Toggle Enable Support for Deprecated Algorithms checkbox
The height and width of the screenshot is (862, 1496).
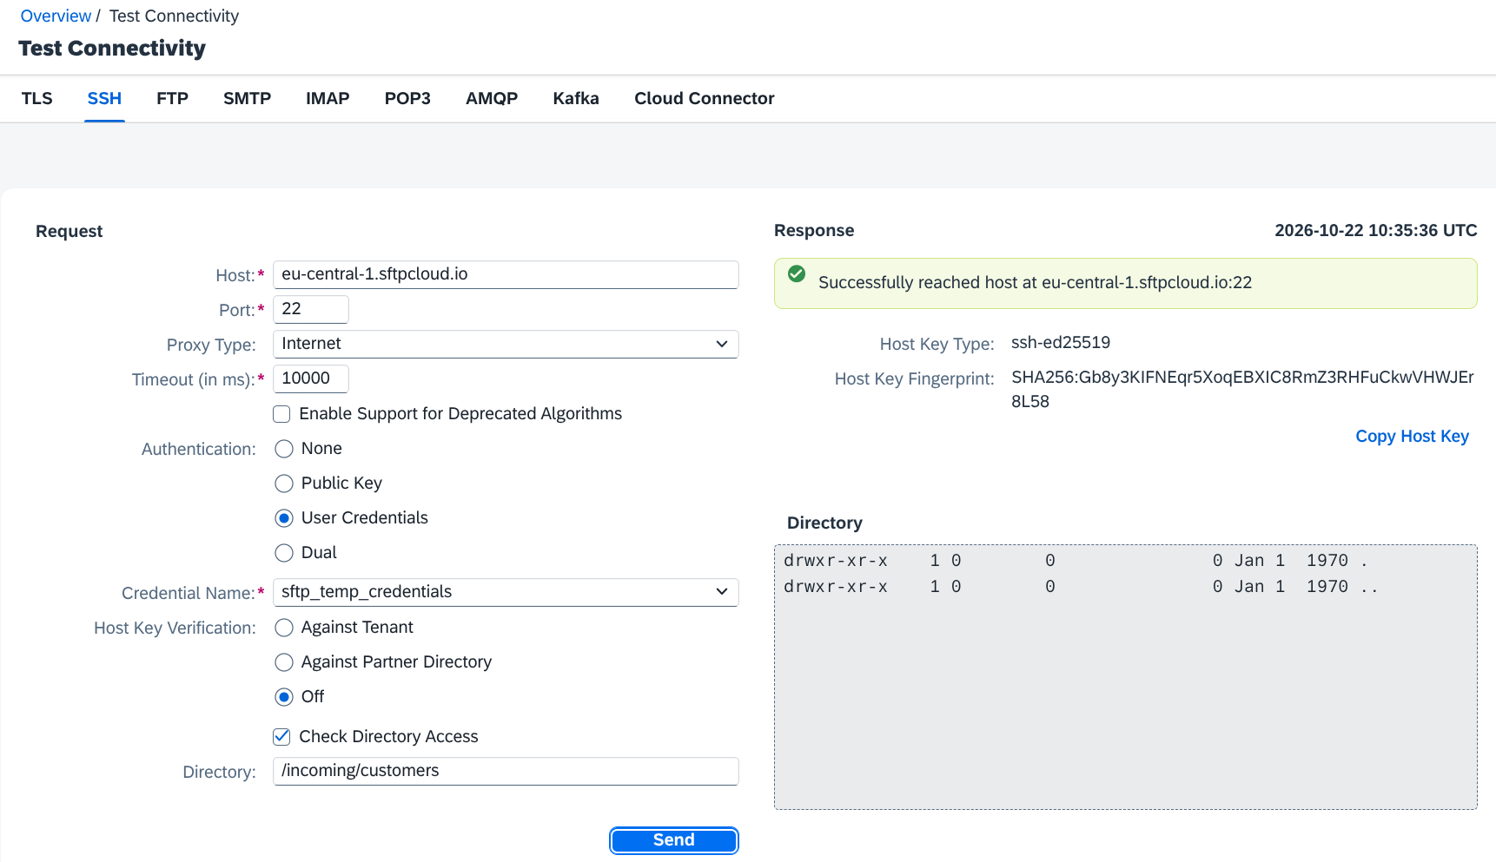[281, 414]
